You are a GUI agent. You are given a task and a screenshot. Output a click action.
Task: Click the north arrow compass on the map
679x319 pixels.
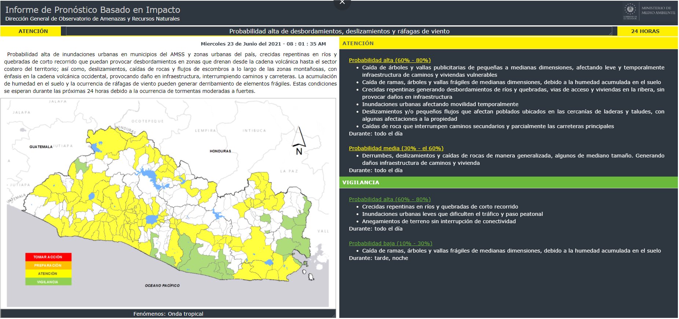tap(299, 141)
